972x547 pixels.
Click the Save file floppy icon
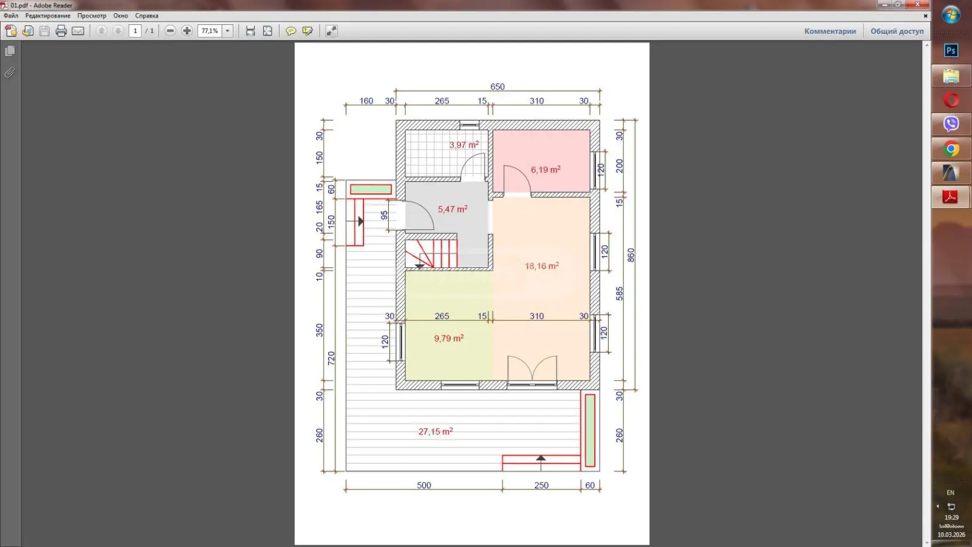[x=44, y=31]
